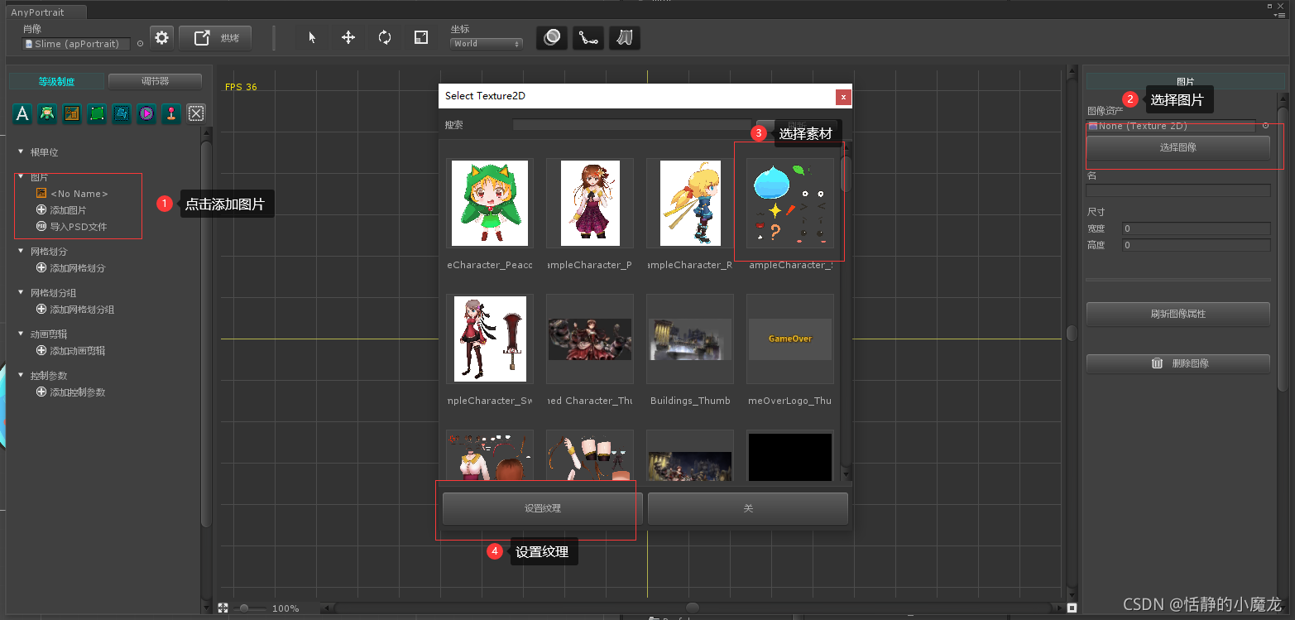Collapse the 动画剪辑 tree section

click(22, 334)
